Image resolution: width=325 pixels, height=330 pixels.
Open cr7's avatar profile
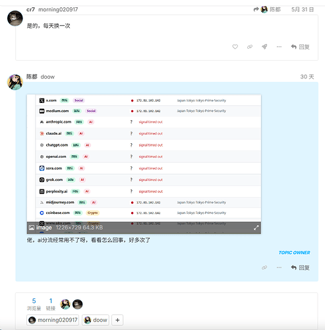[x=15, y=18]
